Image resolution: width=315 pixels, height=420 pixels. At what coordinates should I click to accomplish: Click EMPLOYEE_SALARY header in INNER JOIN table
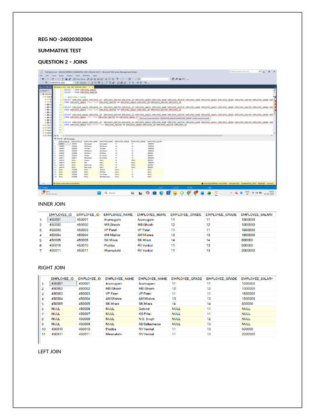coord(257,215)
